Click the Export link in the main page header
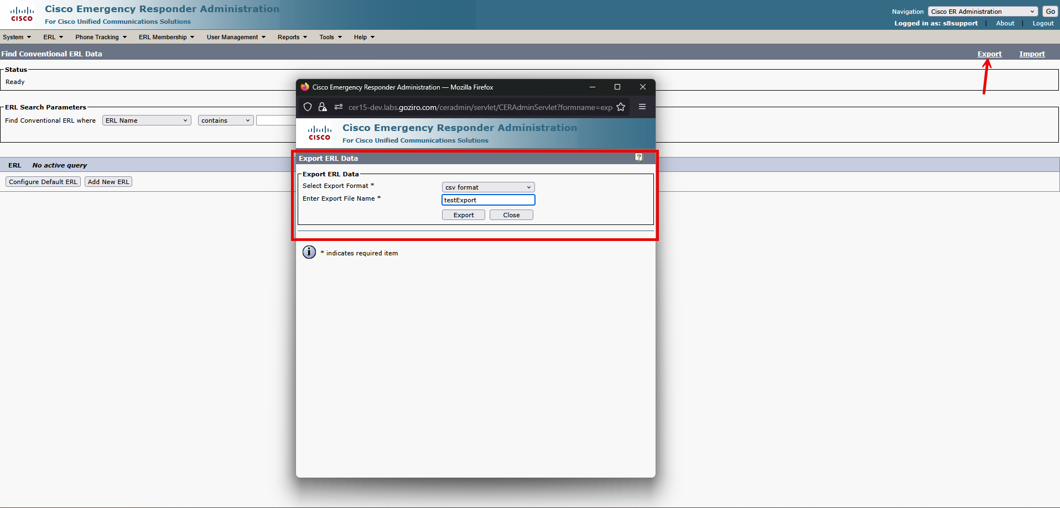This screenshot has width=1060, height=508. tap(989, 54)
